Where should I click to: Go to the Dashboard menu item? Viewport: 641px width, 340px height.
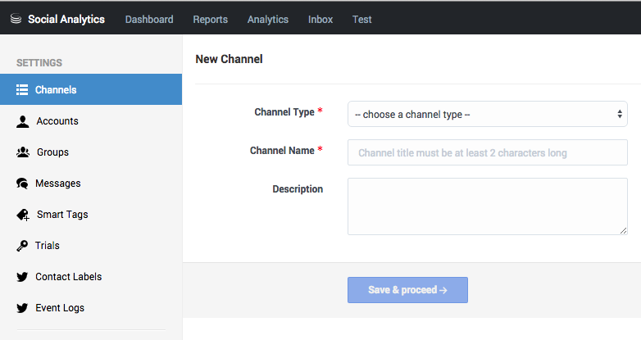click(x=149, y=19)
